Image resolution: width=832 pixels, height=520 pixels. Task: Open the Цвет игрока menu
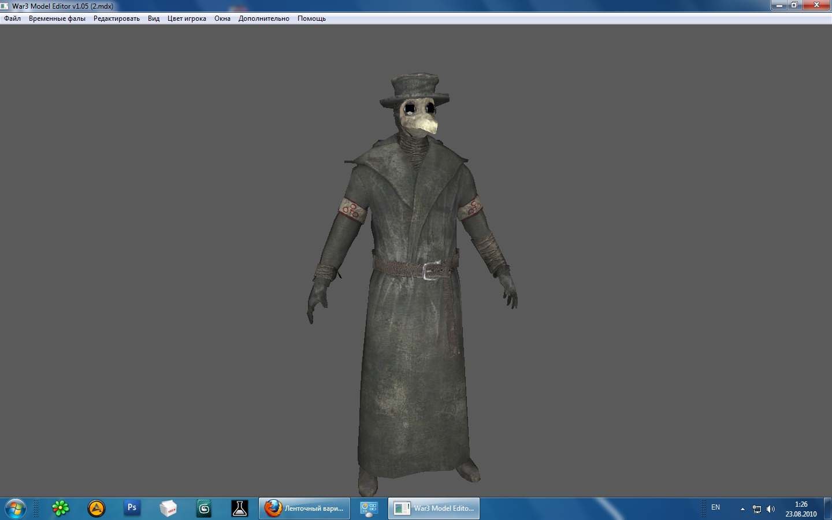[x=187, y=18]
